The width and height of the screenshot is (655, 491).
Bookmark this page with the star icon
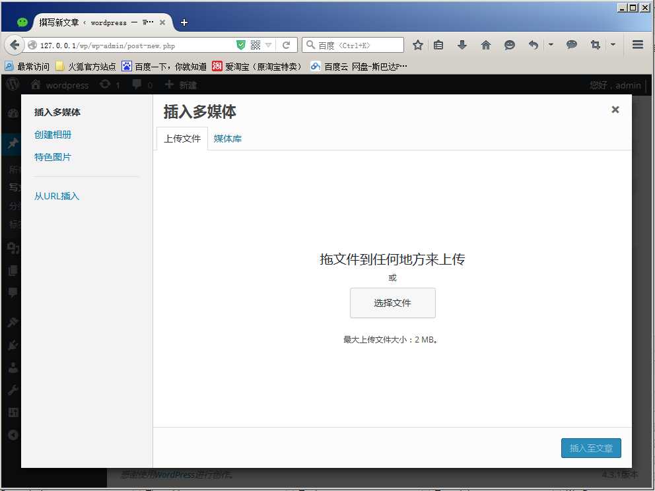point(418,45)
